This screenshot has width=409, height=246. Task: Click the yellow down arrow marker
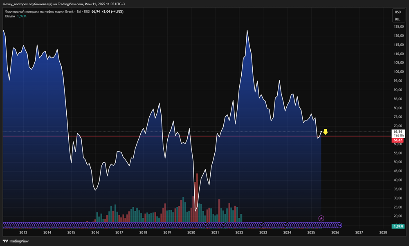point(326,132)
